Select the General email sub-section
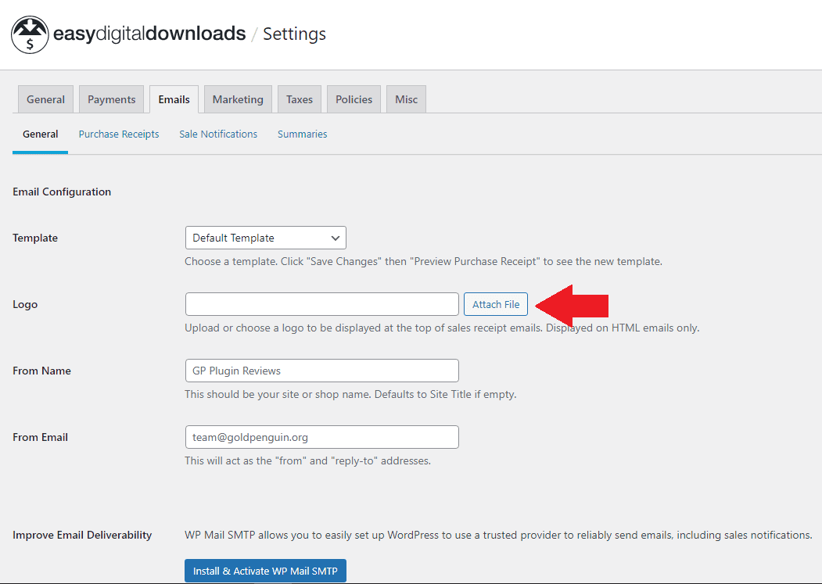This screenshot has width=822, height=584. pyautogui.click(x=40, y=134)
